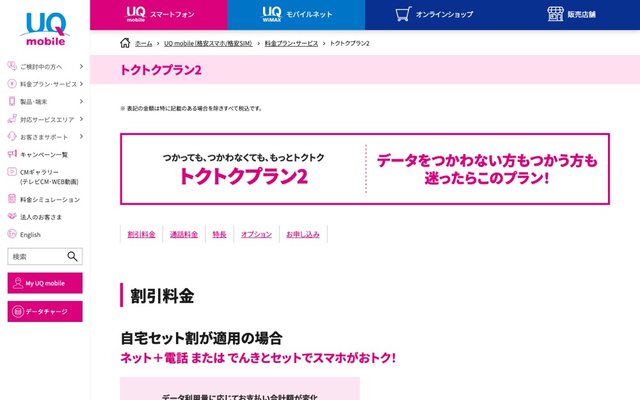The height and width of the screenshot is (400, 640).
Task: Click 料金プラン・サービス breadcrumb link
Action: point(291,44)
